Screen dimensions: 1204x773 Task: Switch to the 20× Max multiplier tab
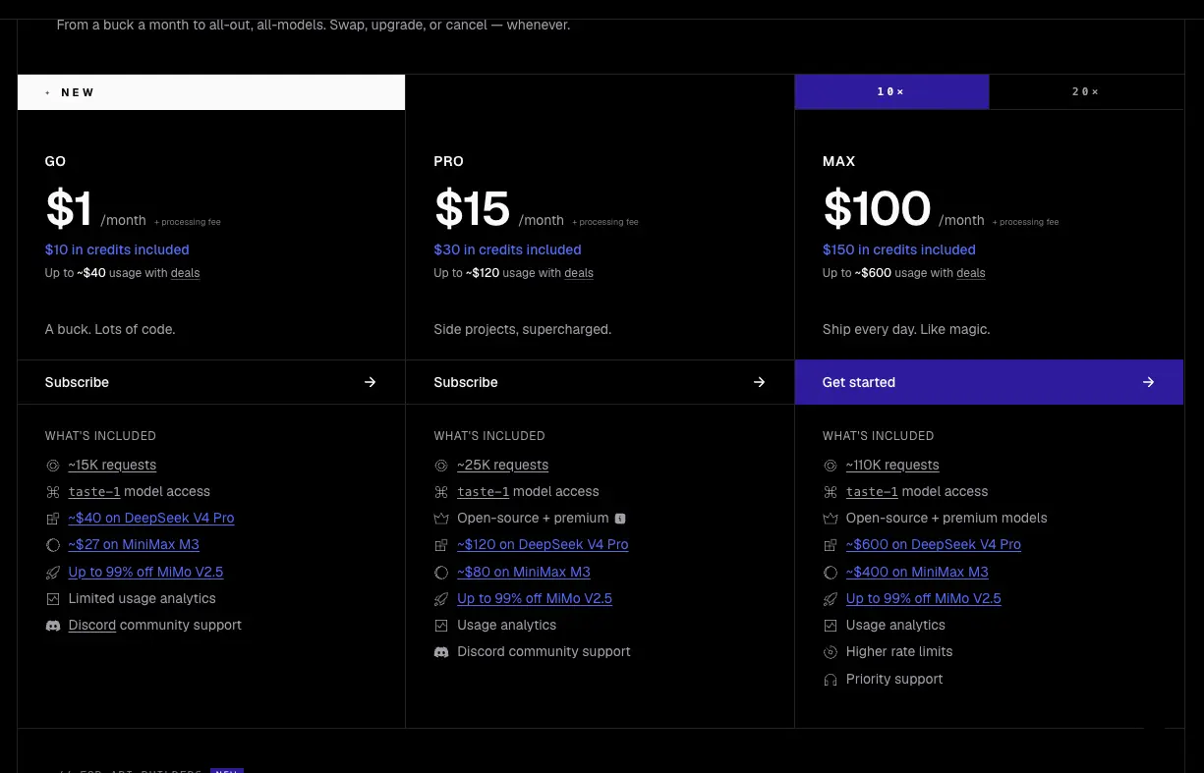pos(1086,91)
